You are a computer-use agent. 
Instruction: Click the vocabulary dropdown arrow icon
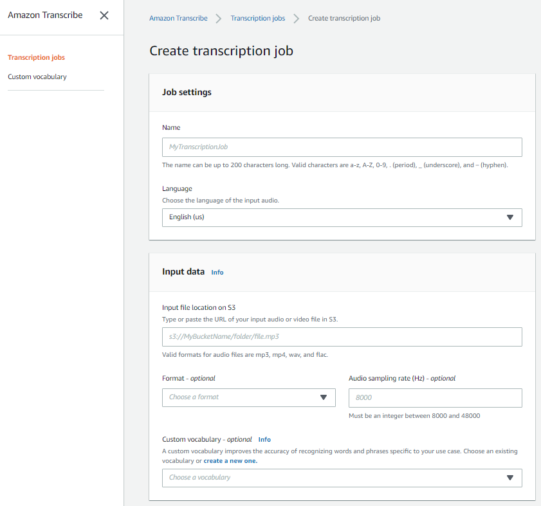[510, 478]
